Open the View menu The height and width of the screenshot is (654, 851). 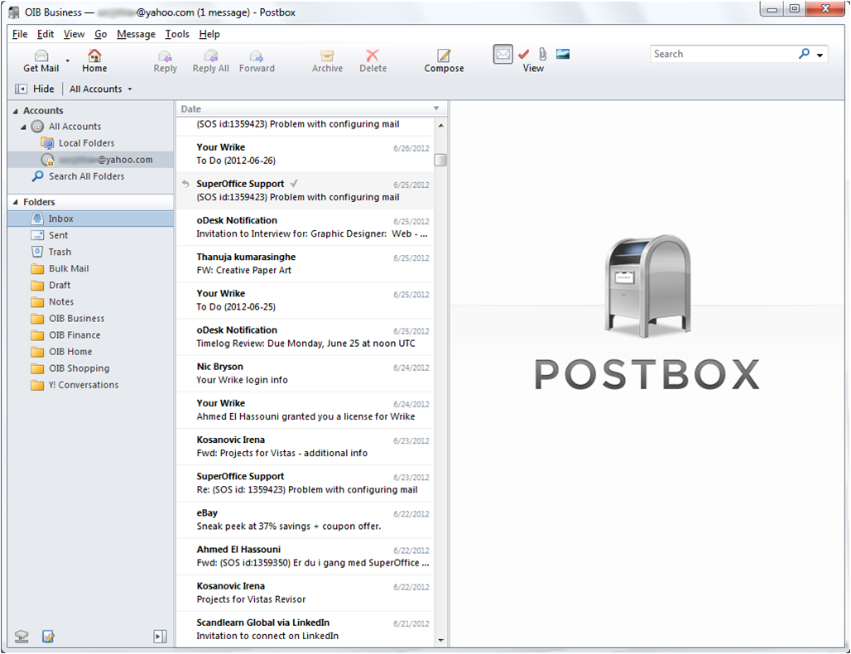tap(74, 34)
